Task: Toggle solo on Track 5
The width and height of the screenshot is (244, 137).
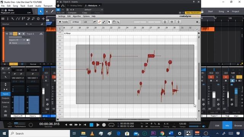Action: pos(15,34)
